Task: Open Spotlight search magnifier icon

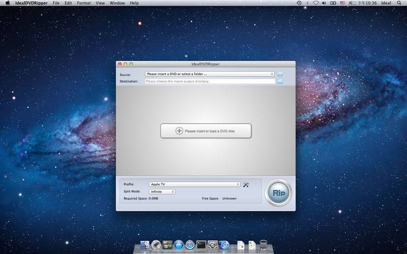Action: [399, 3]
